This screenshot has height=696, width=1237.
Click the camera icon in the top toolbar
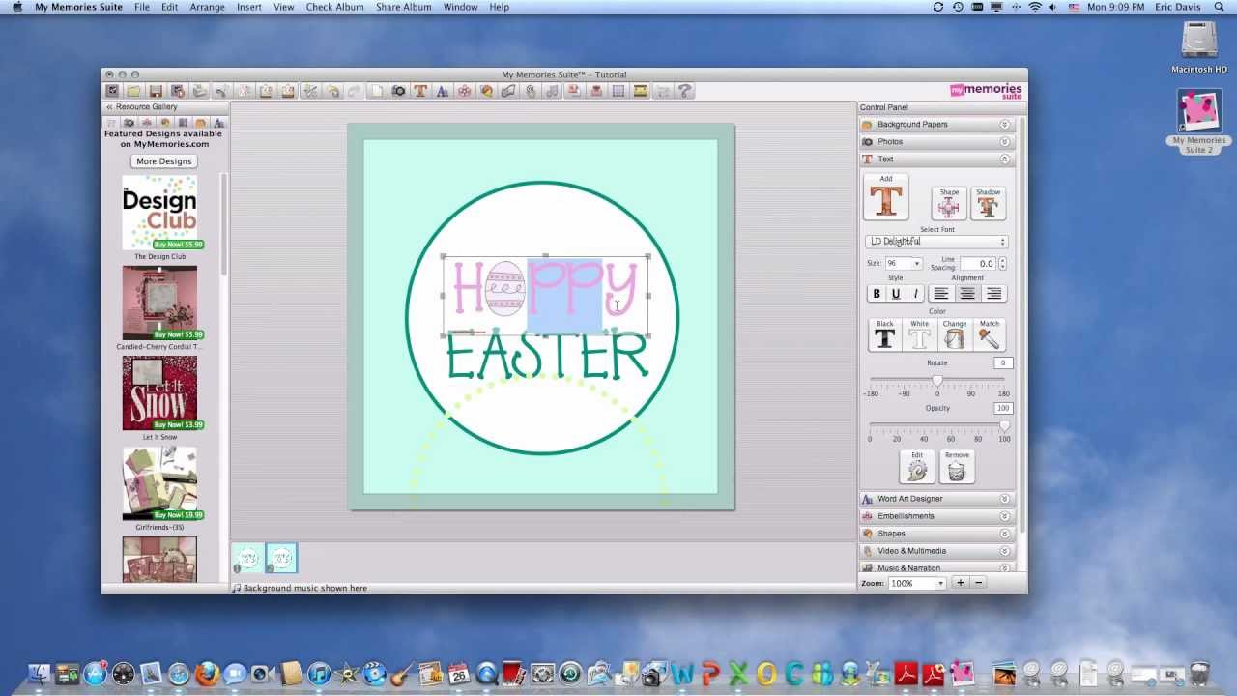[x=398, y=91]
